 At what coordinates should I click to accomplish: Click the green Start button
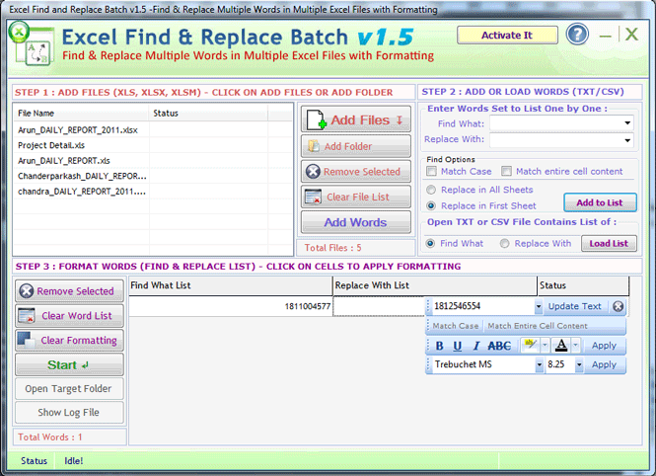pyautogui.click(x=69, y=364)
